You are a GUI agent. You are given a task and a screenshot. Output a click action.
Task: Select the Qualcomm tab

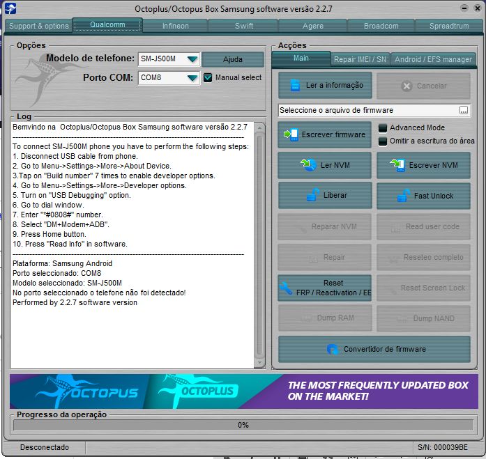[107, 25]
